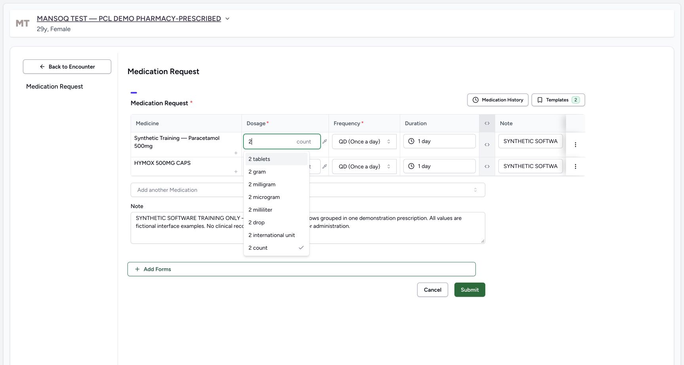This screenshot has width=684, height=365.
Task: Pick 2 drop option
Action: point(276,222)
